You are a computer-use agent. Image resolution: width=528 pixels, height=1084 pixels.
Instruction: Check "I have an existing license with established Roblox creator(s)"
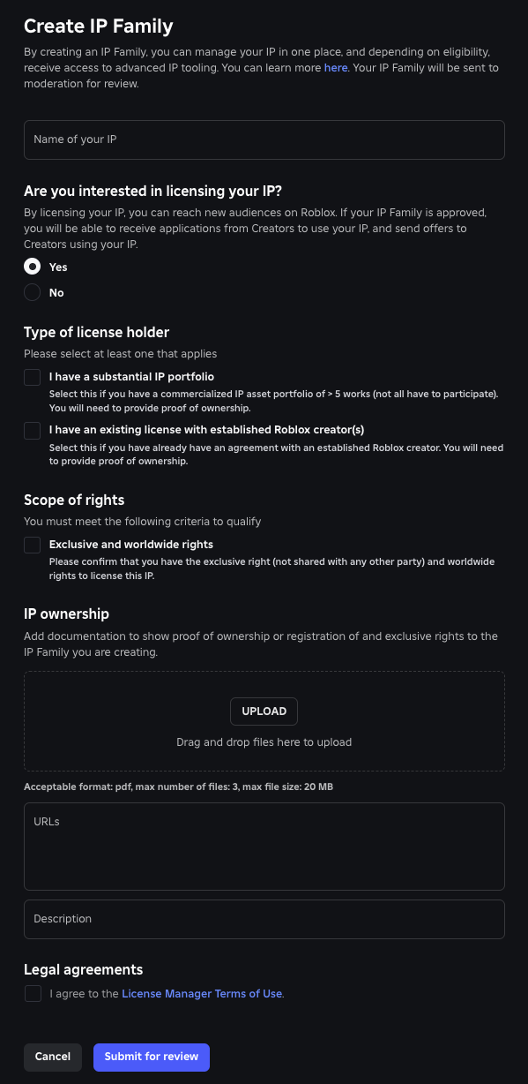click(x=33, y=431)
